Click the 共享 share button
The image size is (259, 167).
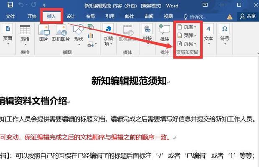[248, 16]
